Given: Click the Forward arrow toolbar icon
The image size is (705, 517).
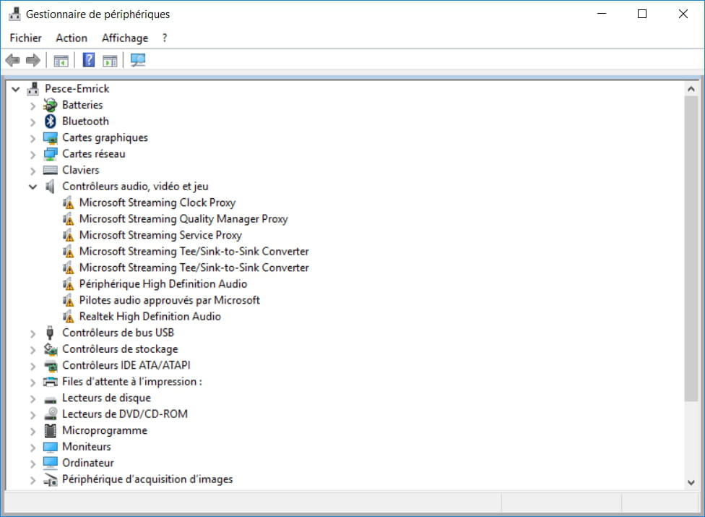Looking at the screenshot, I should [33, 60].
